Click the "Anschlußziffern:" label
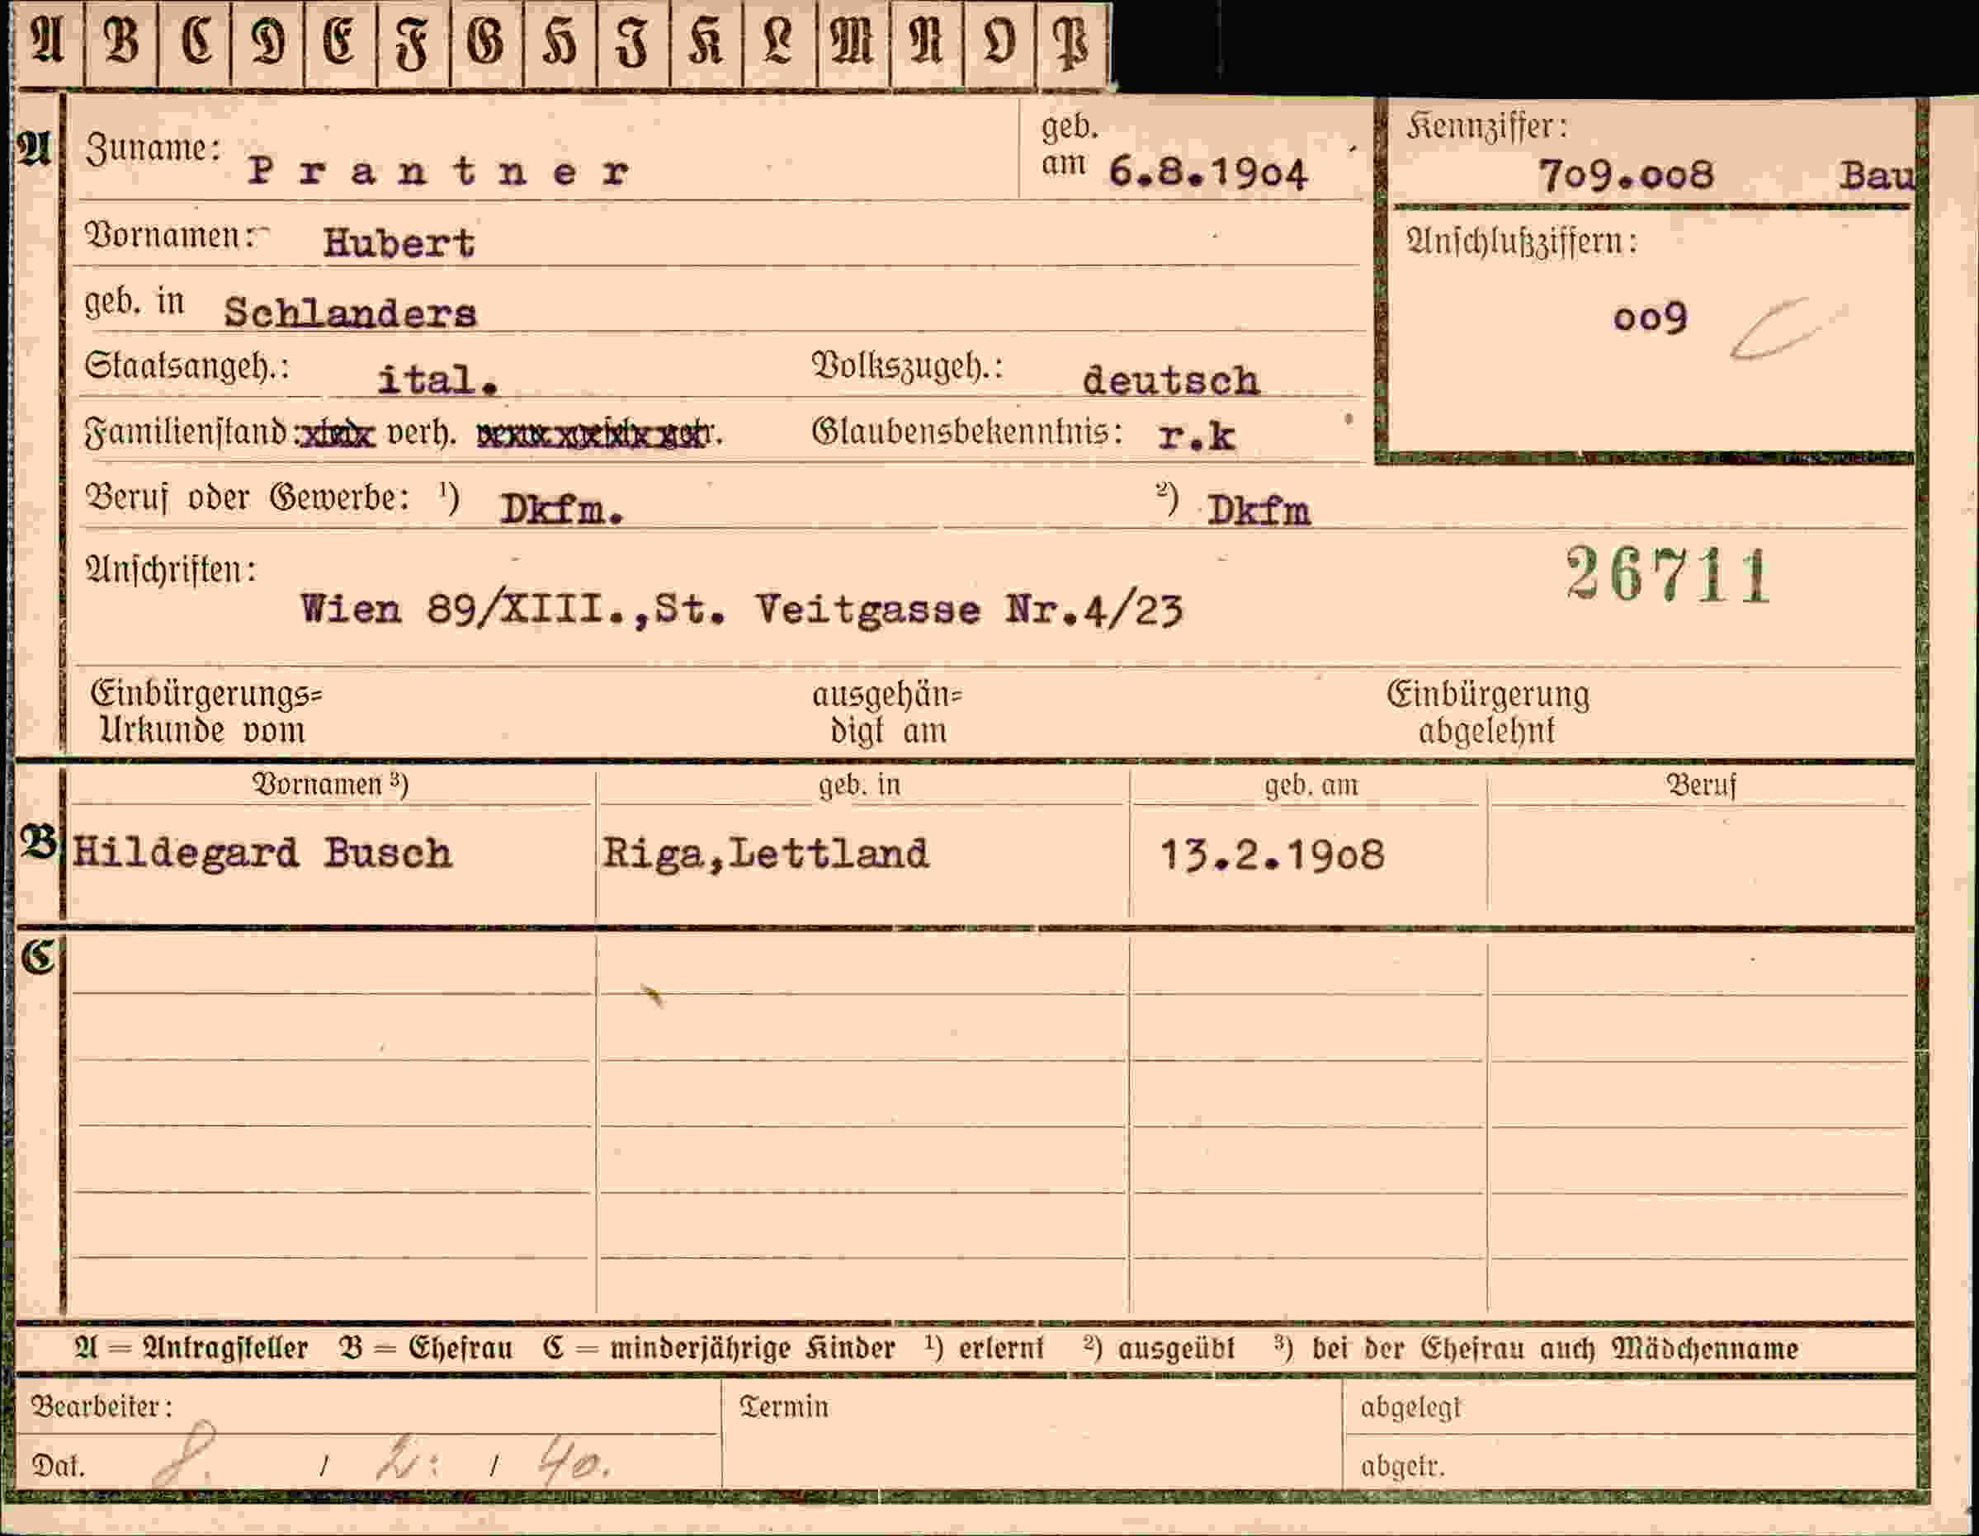This screenshot has width=1979, height=1536. click(x=1522, y=242)
